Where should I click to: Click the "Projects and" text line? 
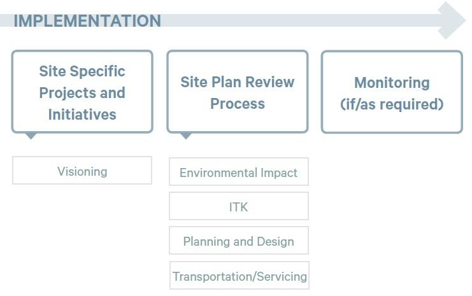pos(82,92)
